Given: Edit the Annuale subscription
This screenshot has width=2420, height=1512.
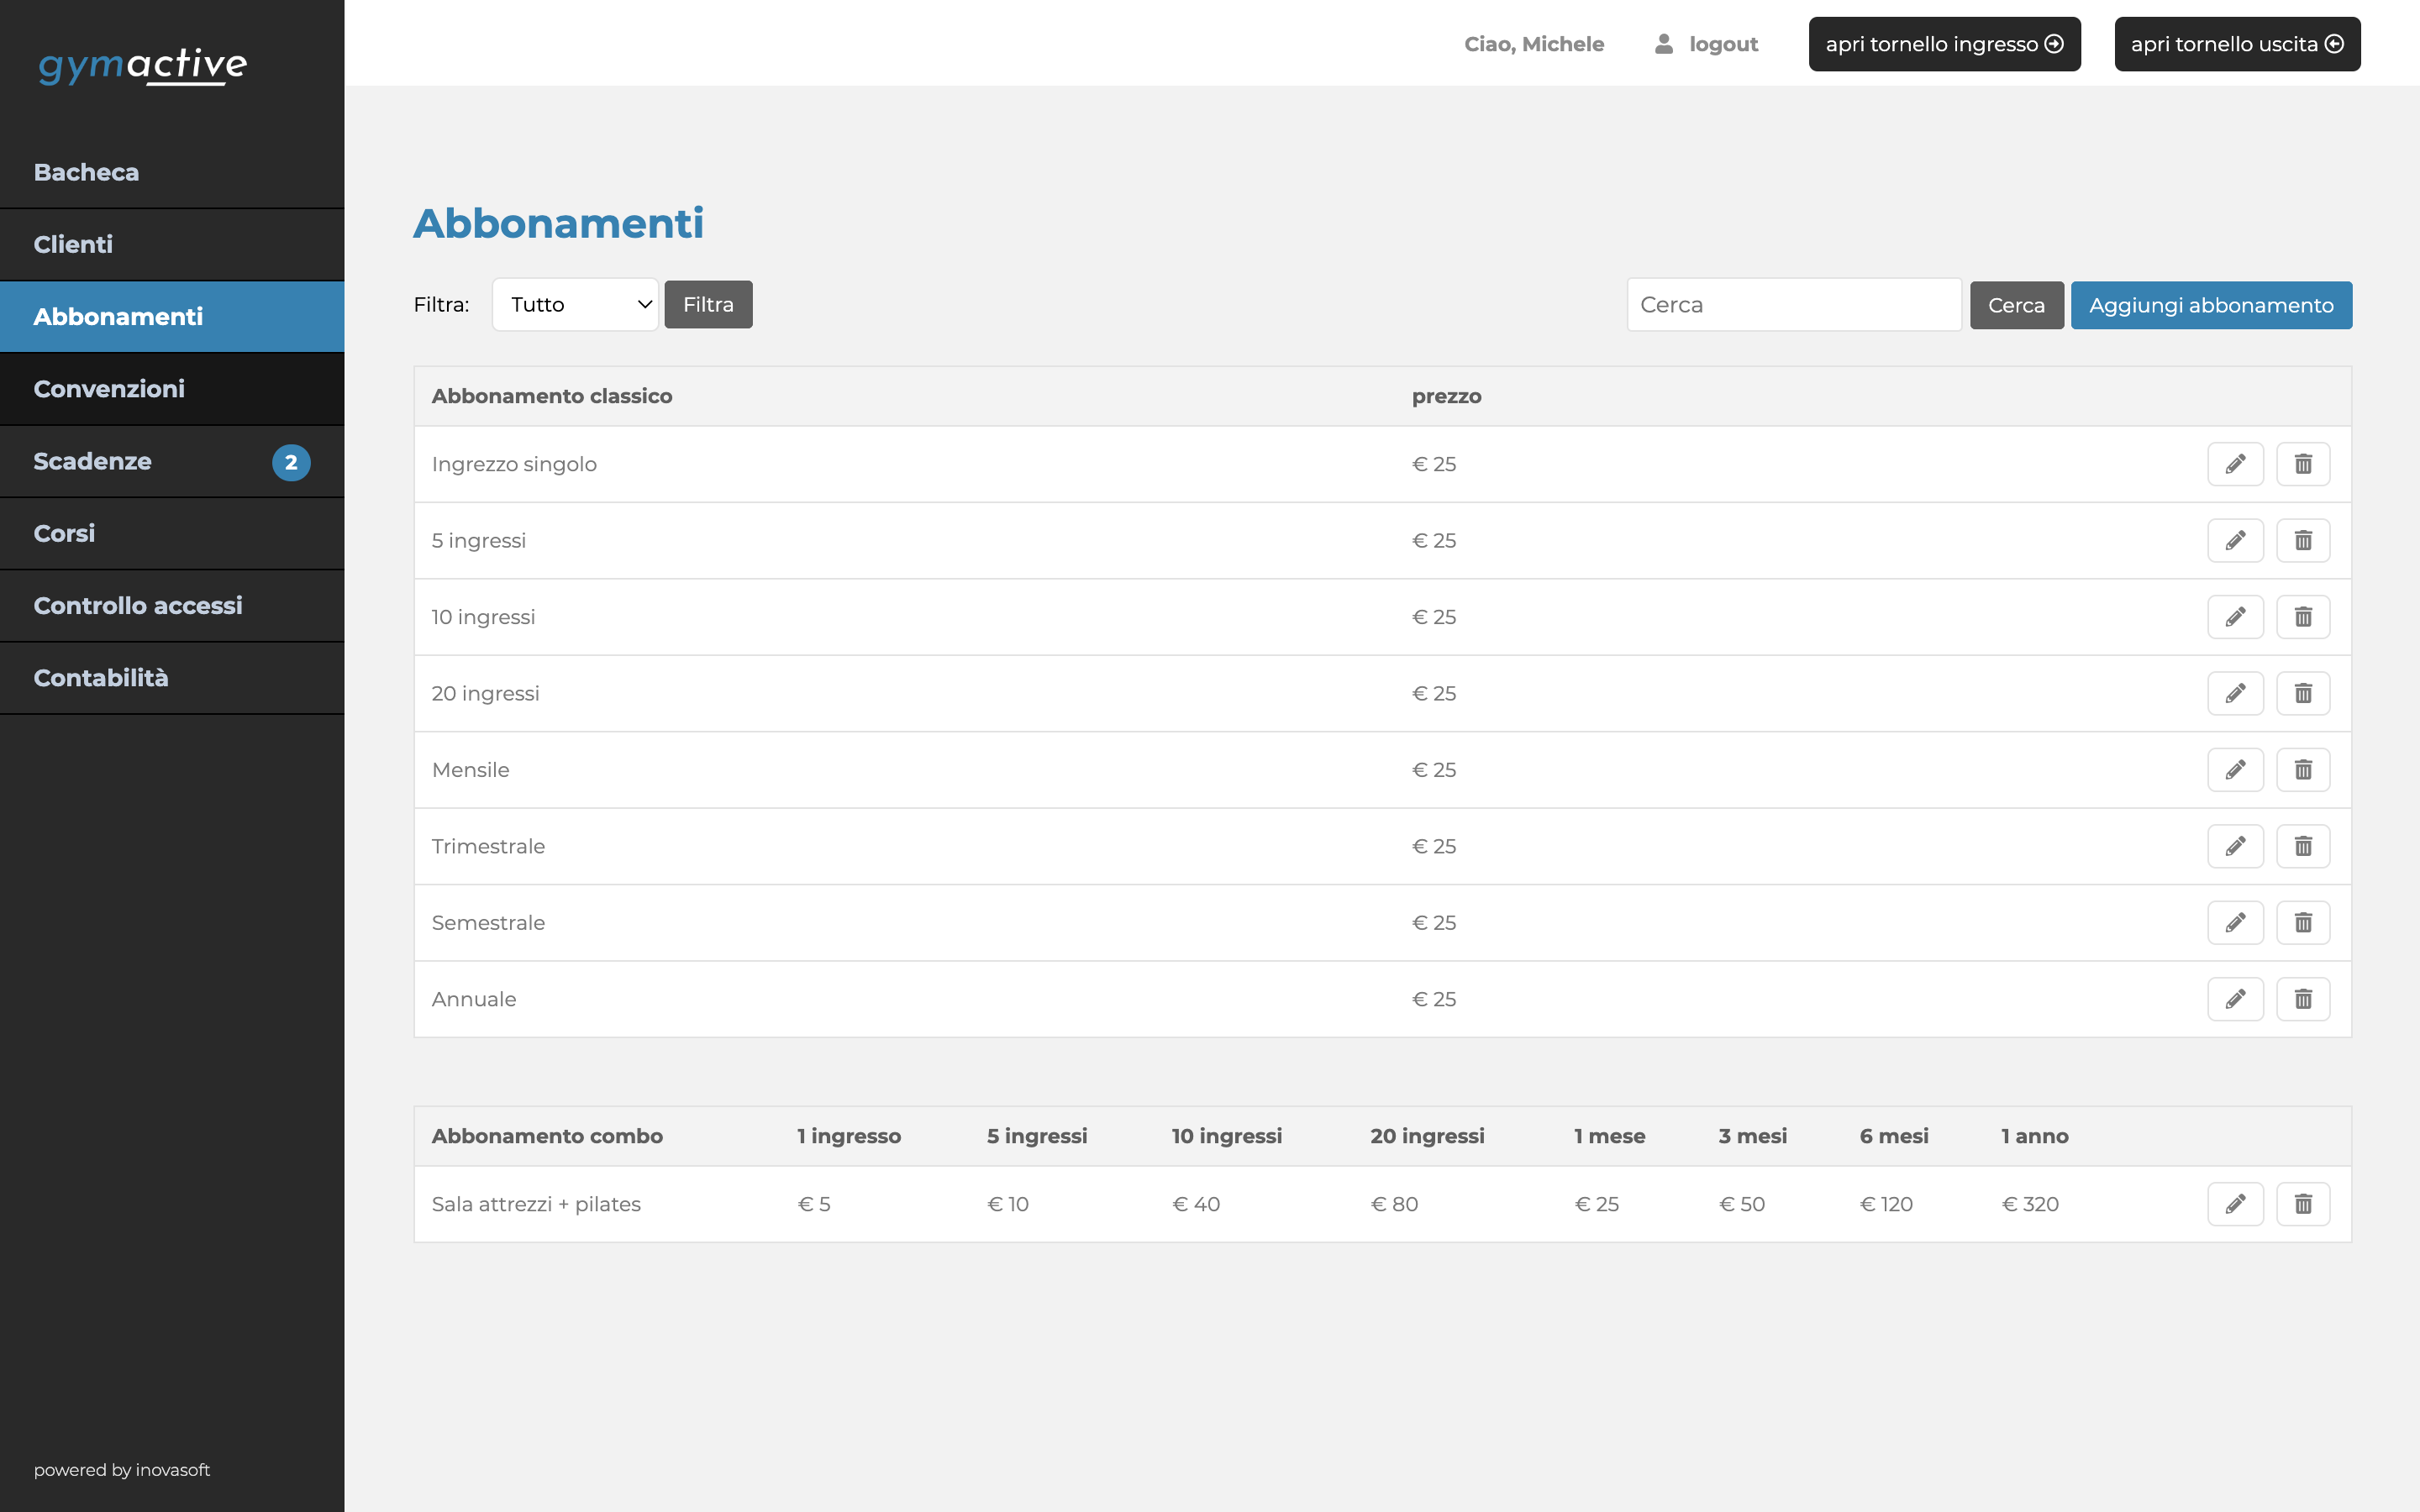Looking at the screenshot, I should tap(2235, 1000).
